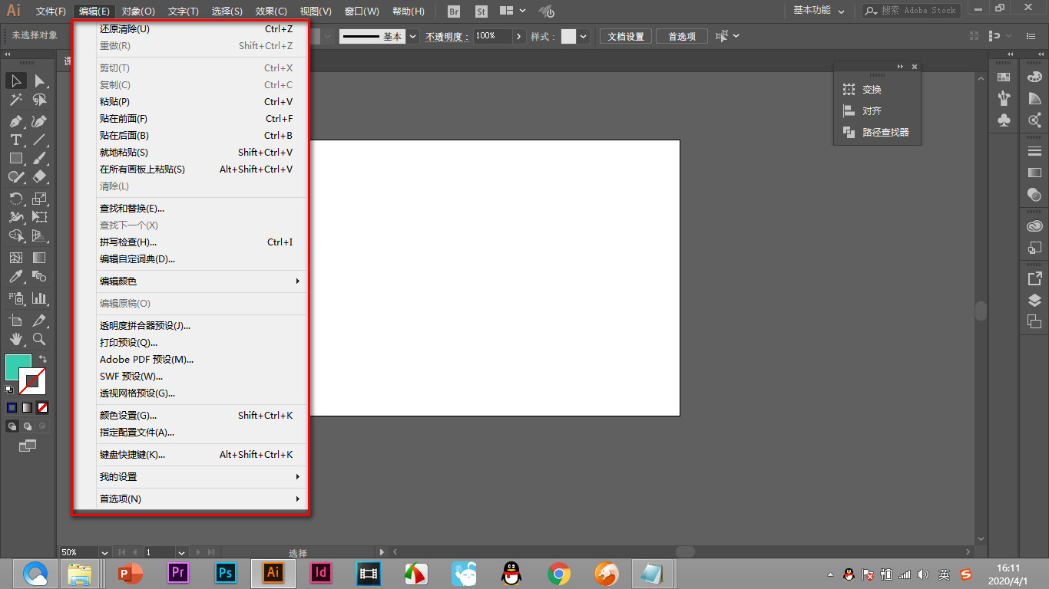Select the Type tool
This screenshot has height=589, width=1049.
[16, 140]
